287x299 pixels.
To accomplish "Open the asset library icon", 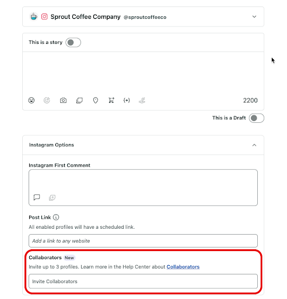I will point(79,101).
